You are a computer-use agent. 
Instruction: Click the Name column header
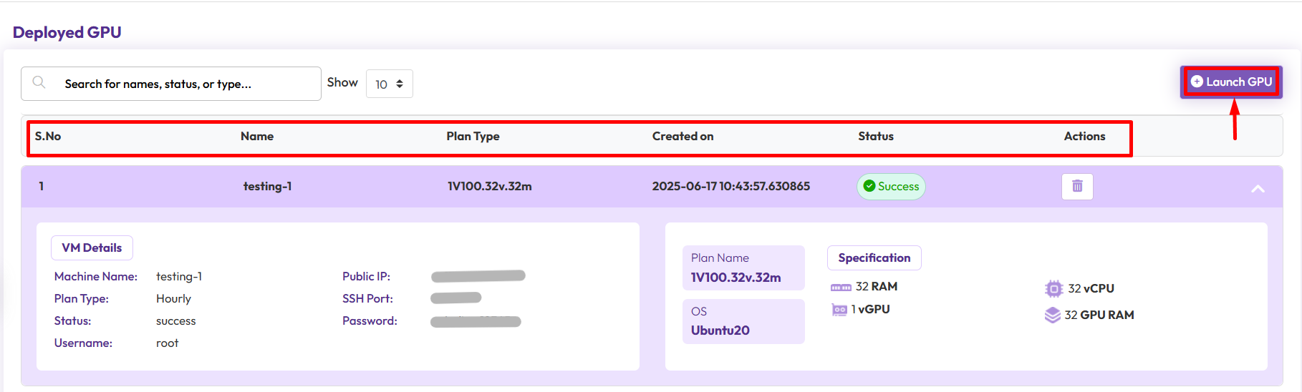pos(256,137)
